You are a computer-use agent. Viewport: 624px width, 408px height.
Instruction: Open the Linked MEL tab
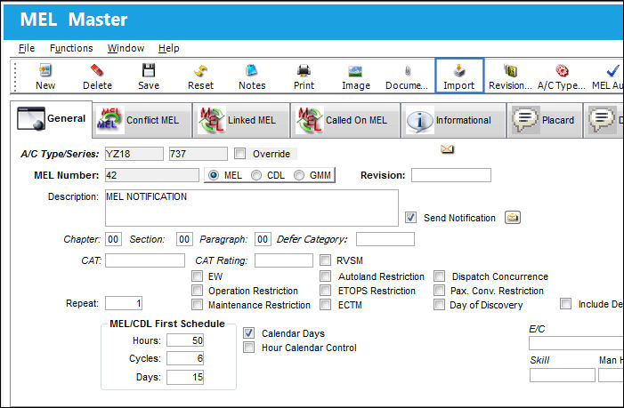241,120
